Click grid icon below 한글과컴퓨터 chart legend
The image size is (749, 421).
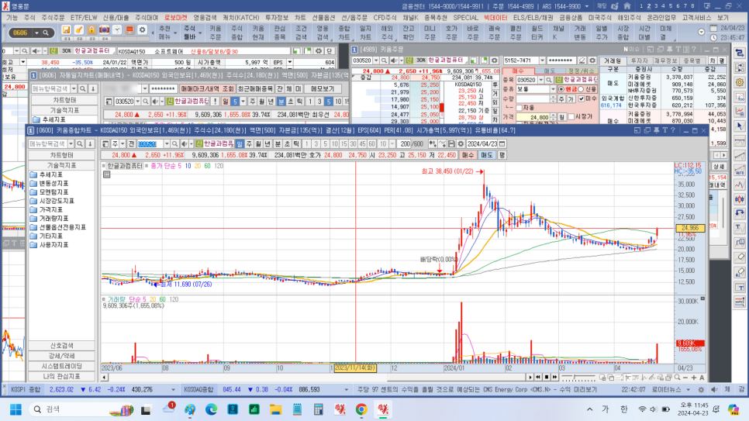pyautogui.click(x=106, y=174)
